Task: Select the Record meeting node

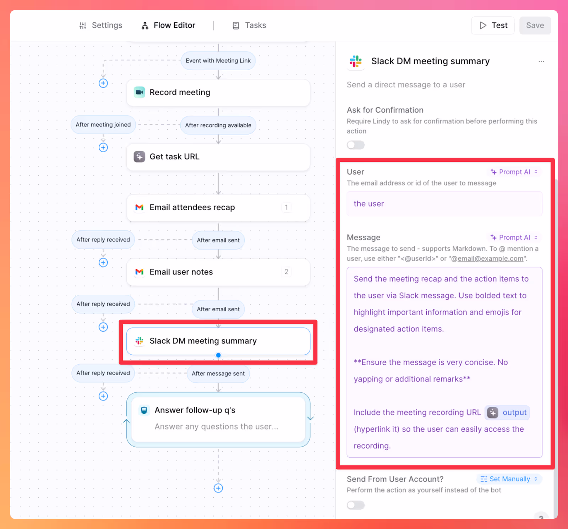Action: pos(218,92)
